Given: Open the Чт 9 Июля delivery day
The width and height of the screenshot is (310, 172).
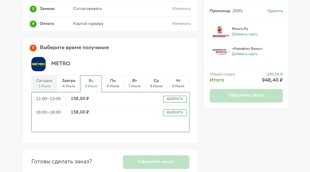Looking at the screenshot, I should point(178,84).
